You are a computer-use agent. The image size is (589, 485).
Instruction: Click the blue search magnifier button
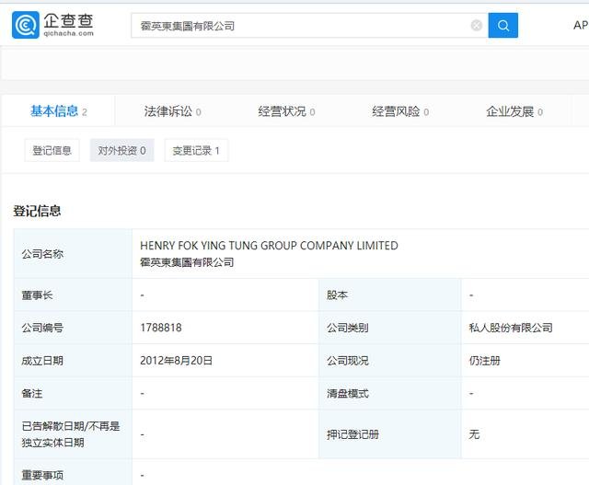pos(502,26)
